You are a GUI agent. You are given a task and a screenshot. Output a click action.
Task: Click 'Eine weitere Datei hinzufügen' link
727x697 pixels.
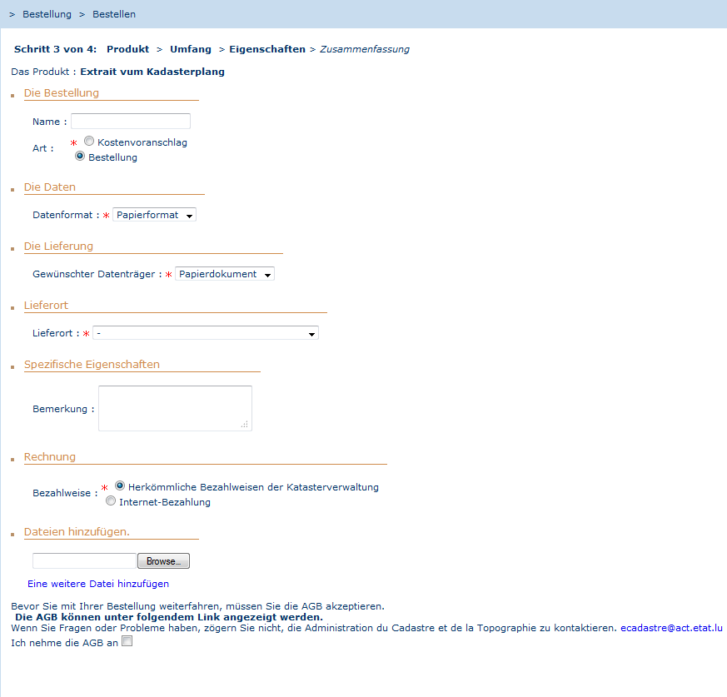(x=98, y=584)
